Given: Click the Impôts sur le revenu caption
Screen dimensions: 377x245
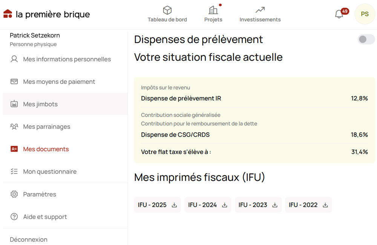Looking at the screenshot, I should click(x=166, y=88).
